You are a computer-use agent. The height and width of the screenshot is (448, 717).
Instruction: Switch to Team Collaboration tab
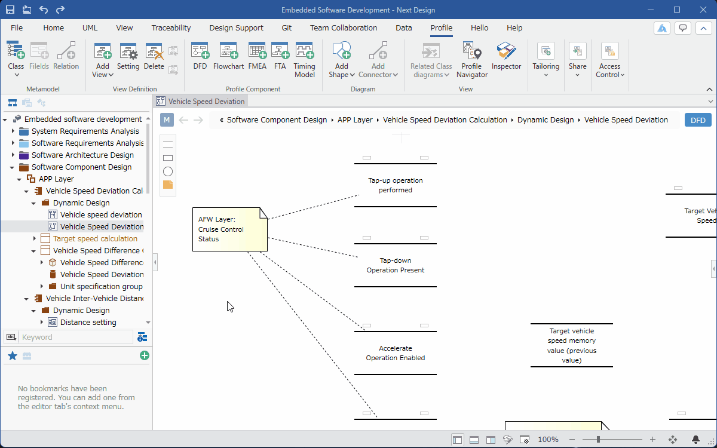[344, 27]
